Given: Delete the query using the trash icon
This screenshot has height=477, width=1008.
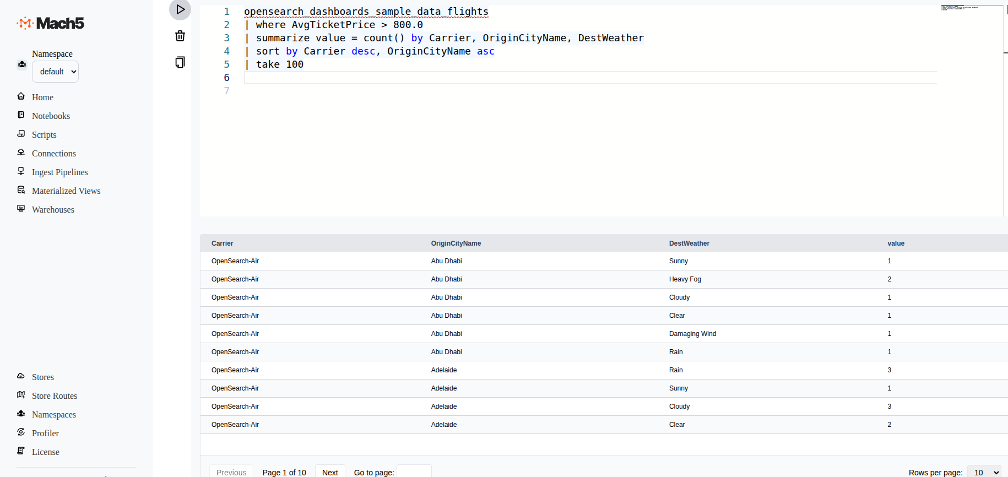Looking at the screenshot, I should click(180, 36).
